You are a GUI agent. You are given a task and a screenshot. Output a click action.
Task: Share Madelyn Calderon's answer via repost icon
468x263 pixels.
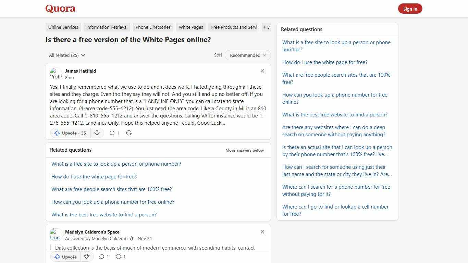tap(118, 256)
